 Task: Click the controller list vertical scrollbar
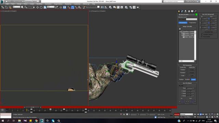click(x=195, y=45)
